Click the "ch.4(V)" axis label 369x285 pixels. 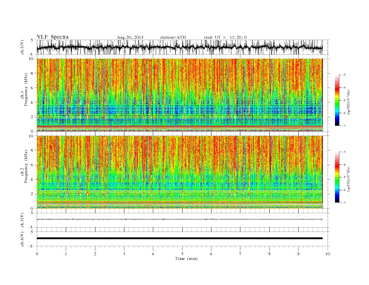click(22, 239)
